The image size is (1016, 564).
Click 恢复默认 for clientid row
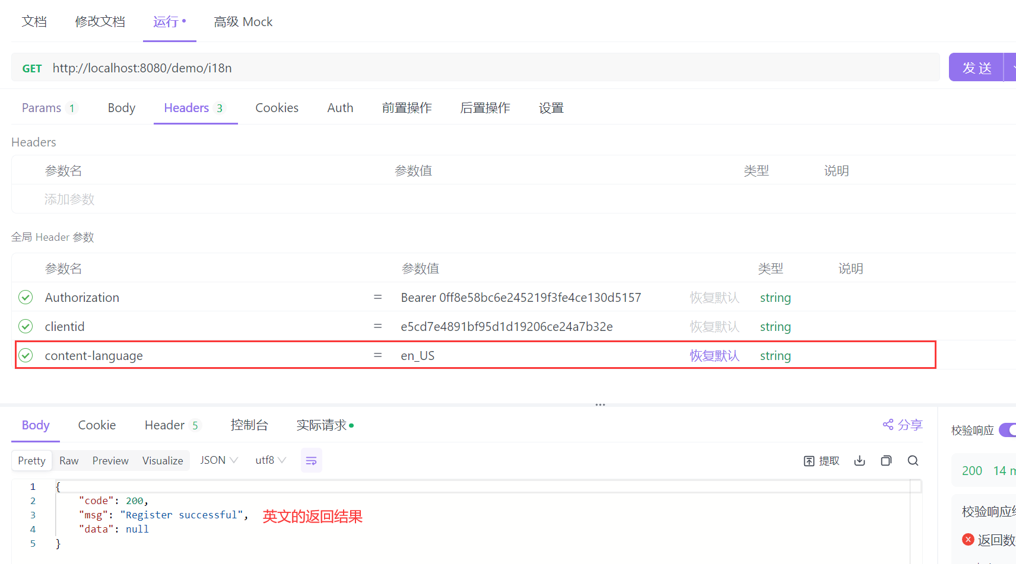715,327
